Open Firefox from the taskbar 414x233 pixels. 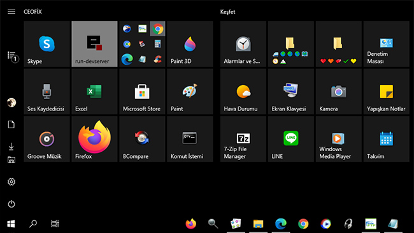[x=191, y=223]
